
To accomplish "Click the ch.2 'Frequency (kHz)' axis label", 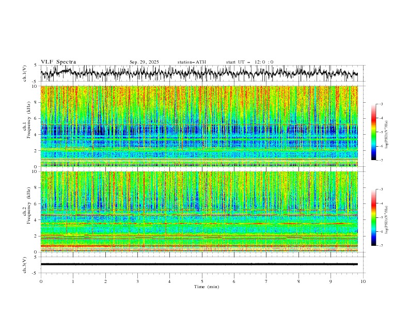I will (29, 206).
